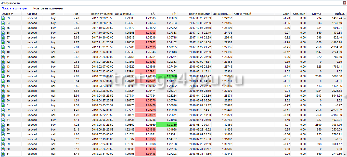This screenshot has height=157, width=347.
Task: Click the Время закрытия column header
Action: point(200,14)
